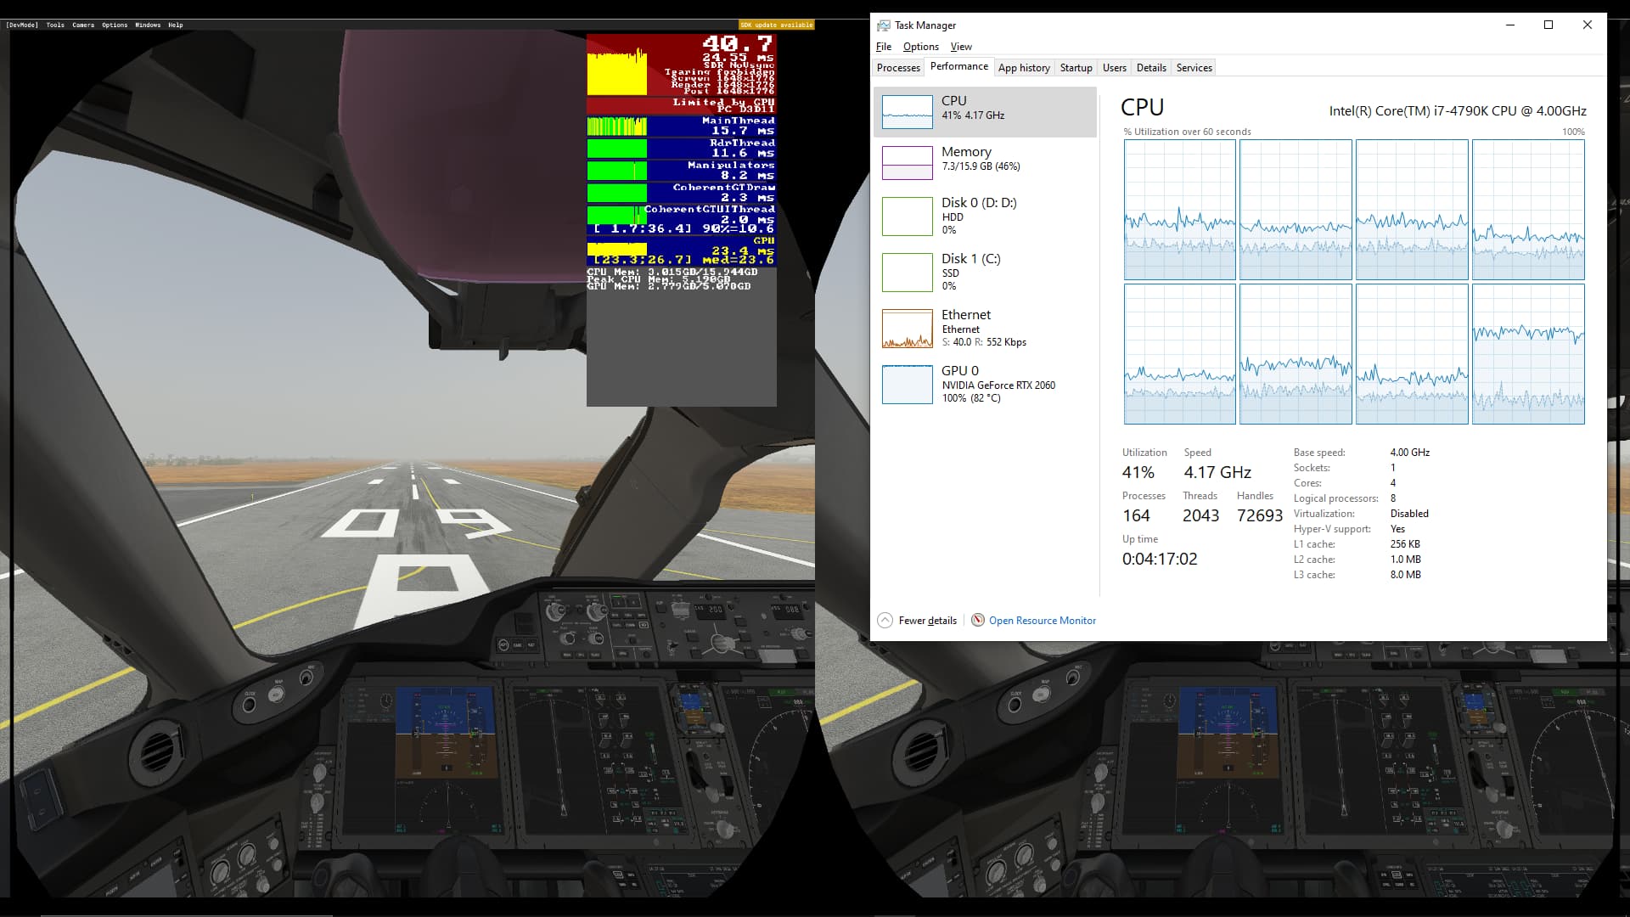View the Ethernet throughput graph panel

(x=985, y=328)
